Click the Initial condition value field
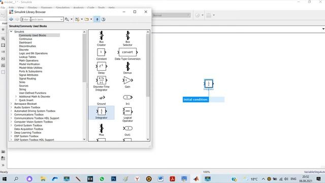The width and height of the screenshot is (325, 183). [x=216, y=100]
